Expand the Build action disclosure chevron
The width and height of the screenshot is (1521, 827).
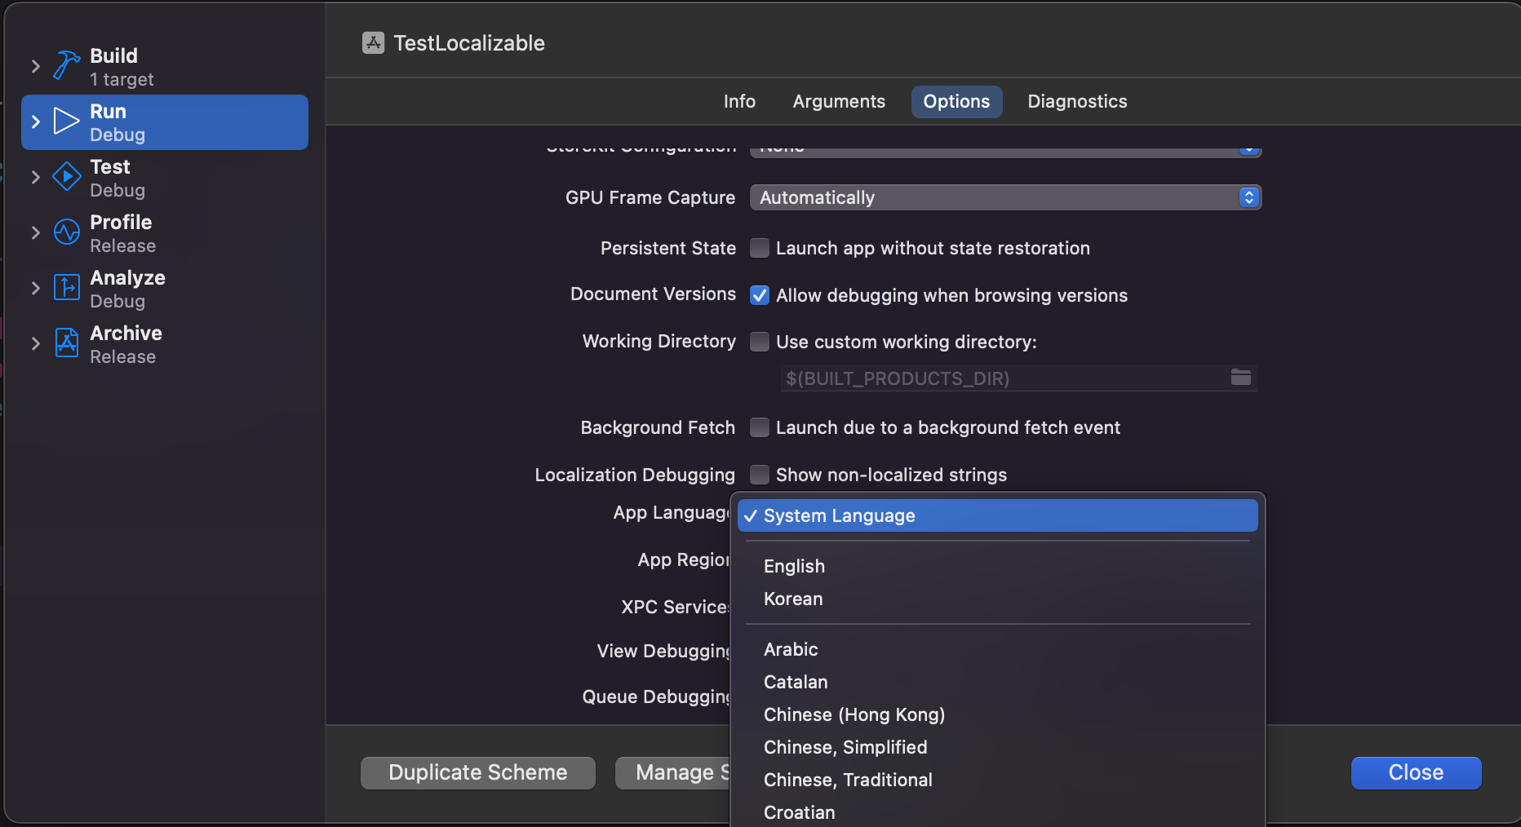(x=35, y=66)
